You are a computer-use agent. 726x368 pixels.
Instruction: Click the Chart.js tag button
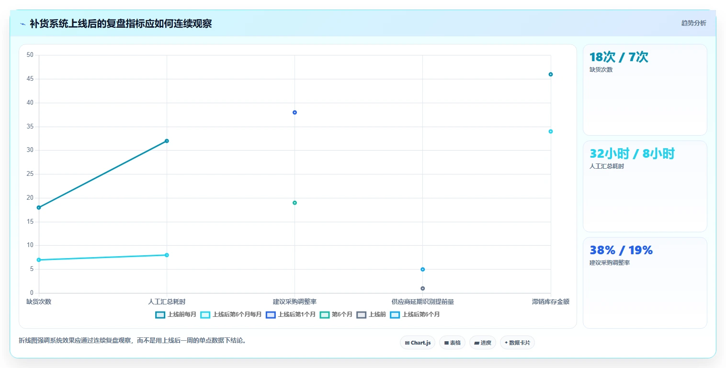[418, 343]
